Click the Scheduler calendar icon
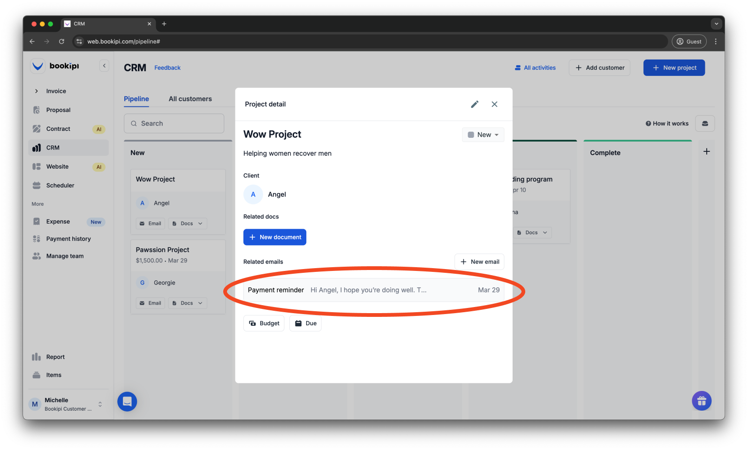The height and width of the screenshot is (450, 748). [x=37, y=185]
